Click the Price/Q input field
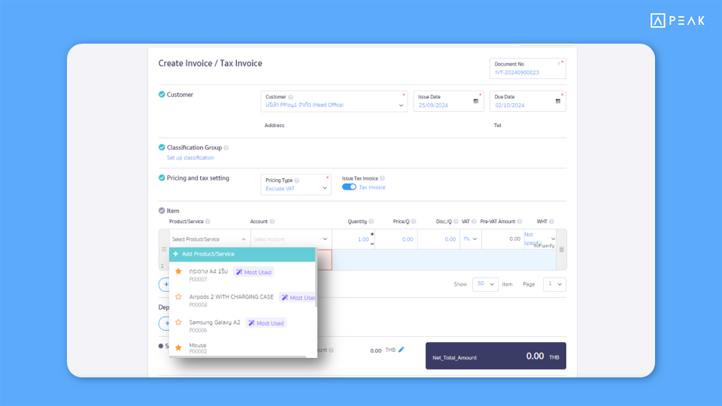 pyautogui.click(x=396, y=239)
